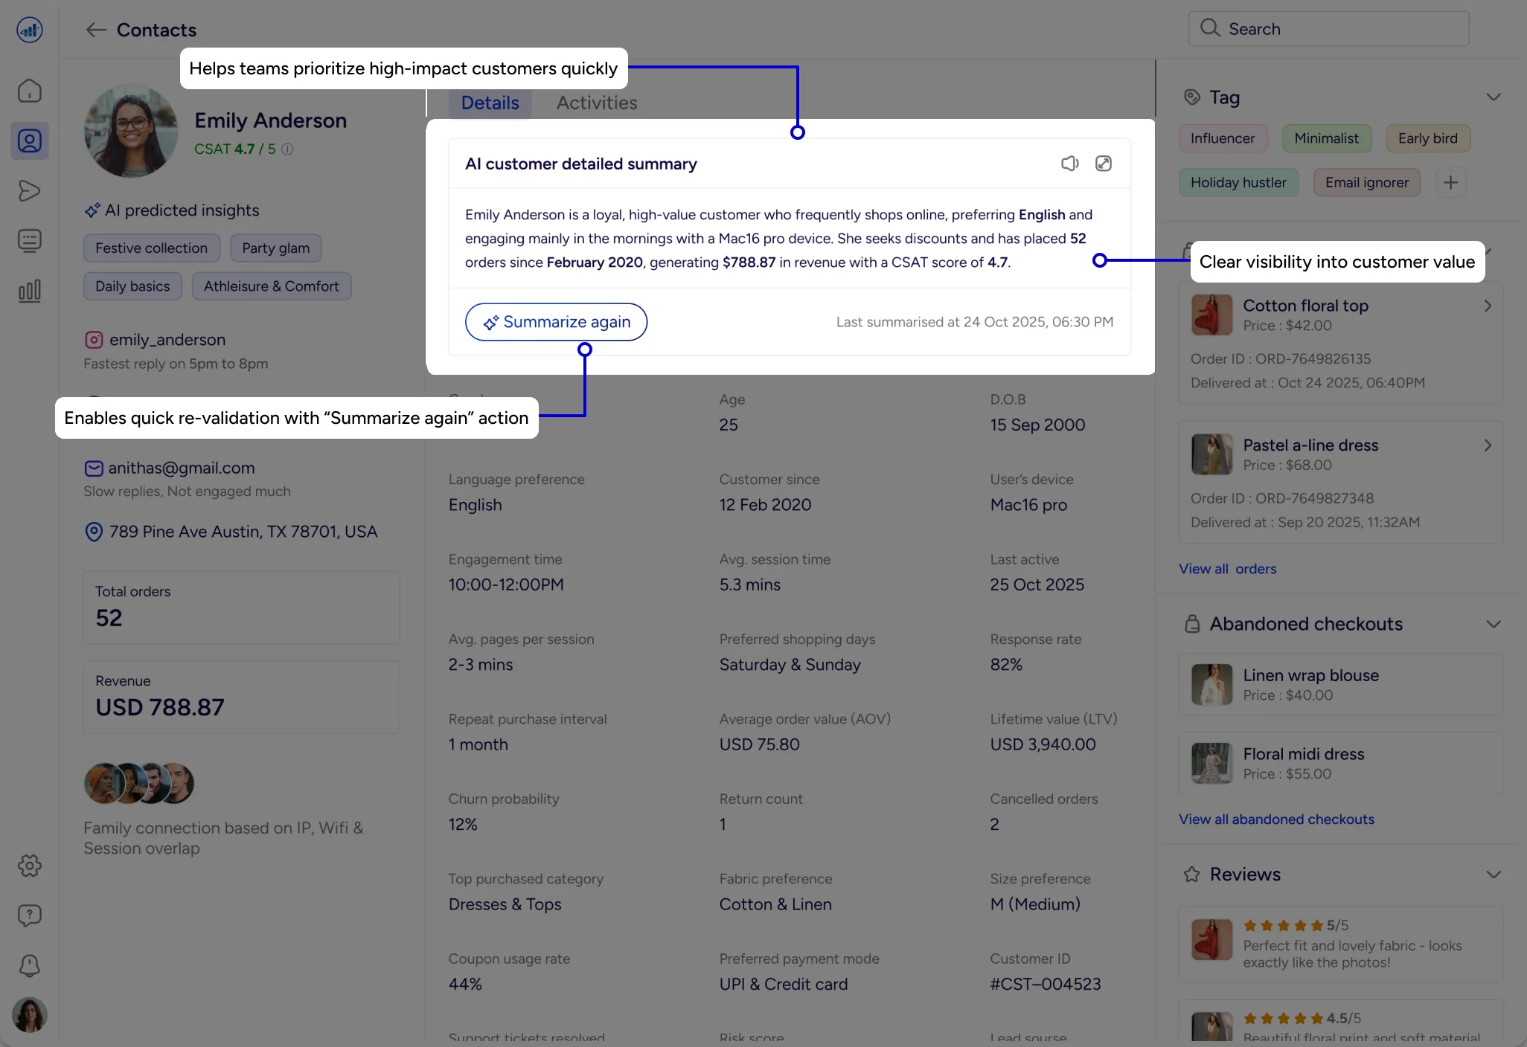The height and width of the screenshot is (1047, 1527).
Task: Open the notifications bell in sidebar
Action: [x=30, y=965]
